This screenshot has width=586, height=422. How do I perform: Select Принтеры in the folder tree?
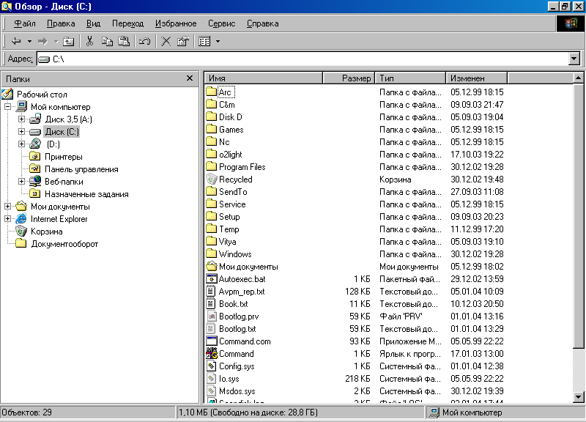tap(64, 157)
